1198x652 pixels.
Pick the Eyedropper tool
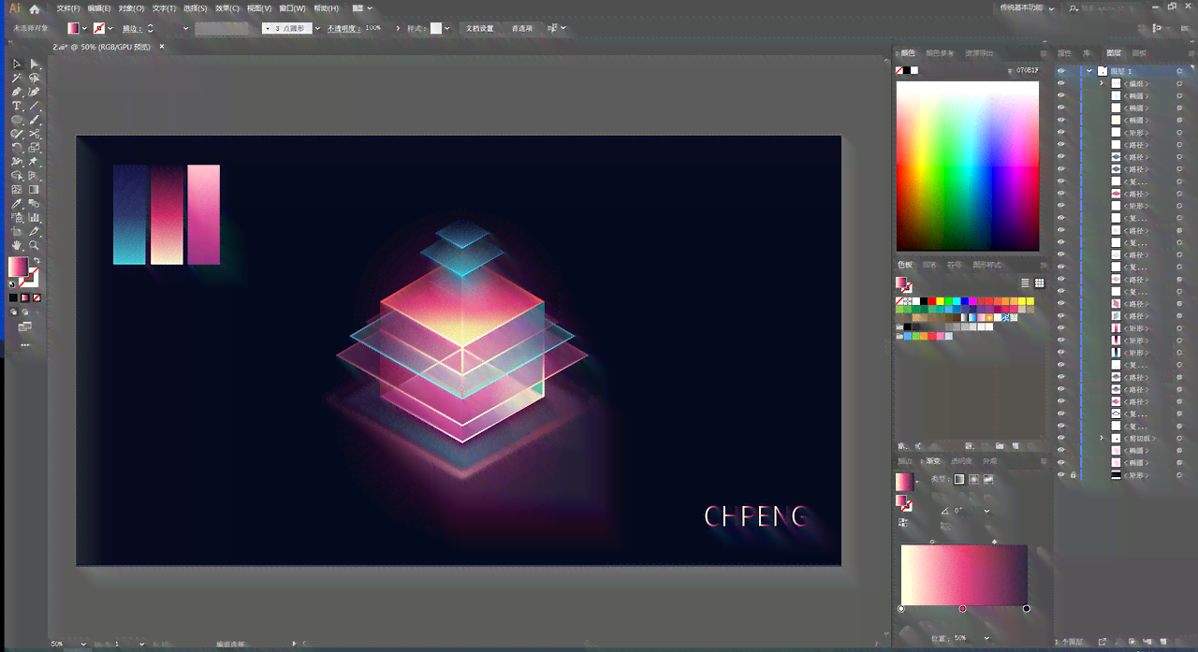17,204
